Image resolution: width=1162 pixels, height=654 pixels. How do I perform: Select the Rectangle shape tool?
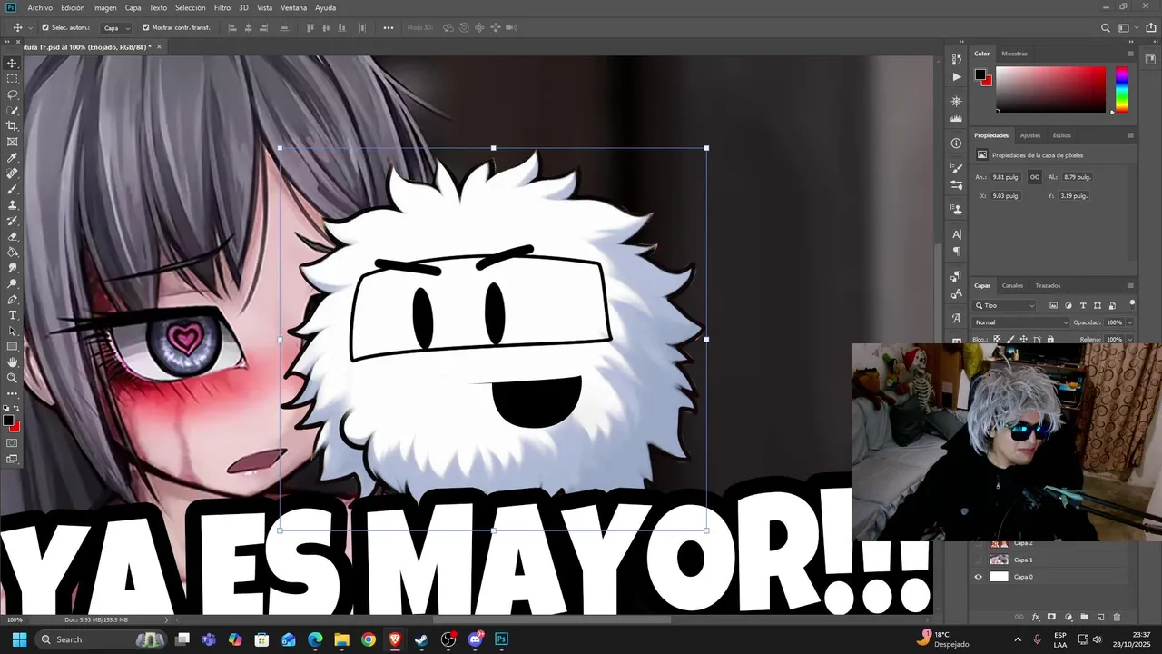tap(12, 347)
